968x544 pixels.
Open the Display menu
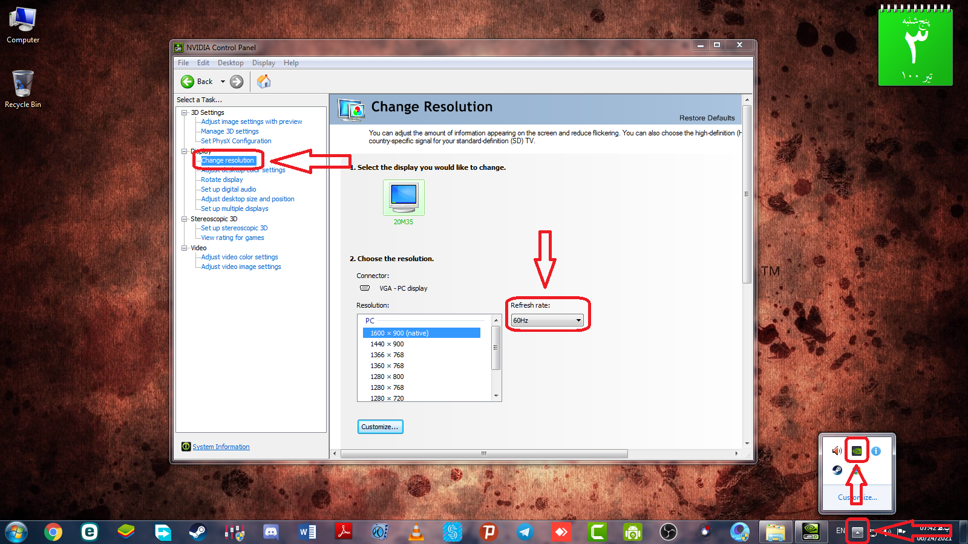point(264,63)
